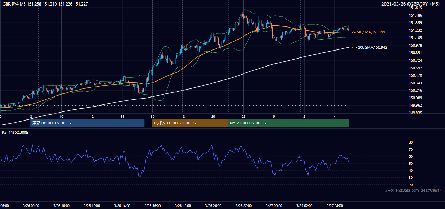The width and height of the screenshot is (445, 209).
Task: Click hour label 18 under the price chart
Action: tap(183, 116)
